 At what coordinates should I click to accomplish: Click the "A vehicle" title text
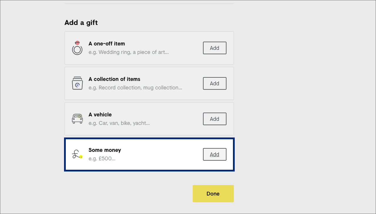click(x=100, y=115)
